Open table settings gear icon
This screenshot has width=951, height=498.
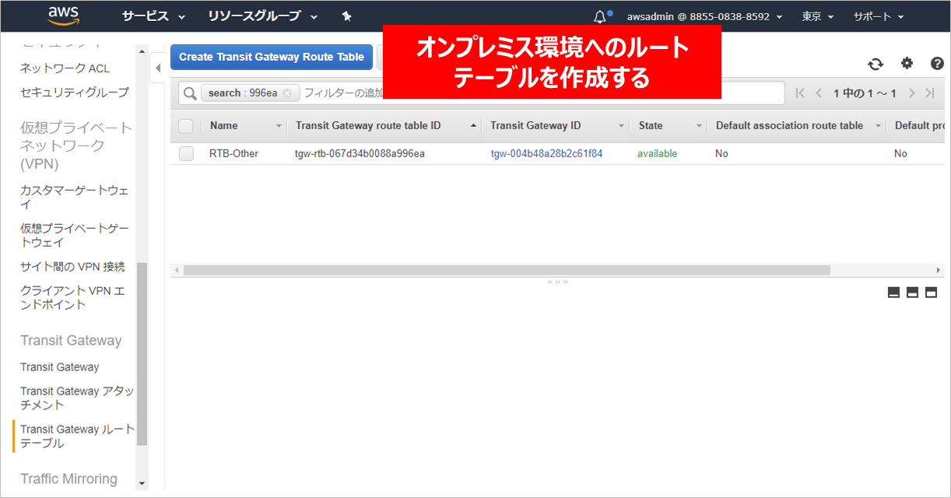tap(907, 64)
